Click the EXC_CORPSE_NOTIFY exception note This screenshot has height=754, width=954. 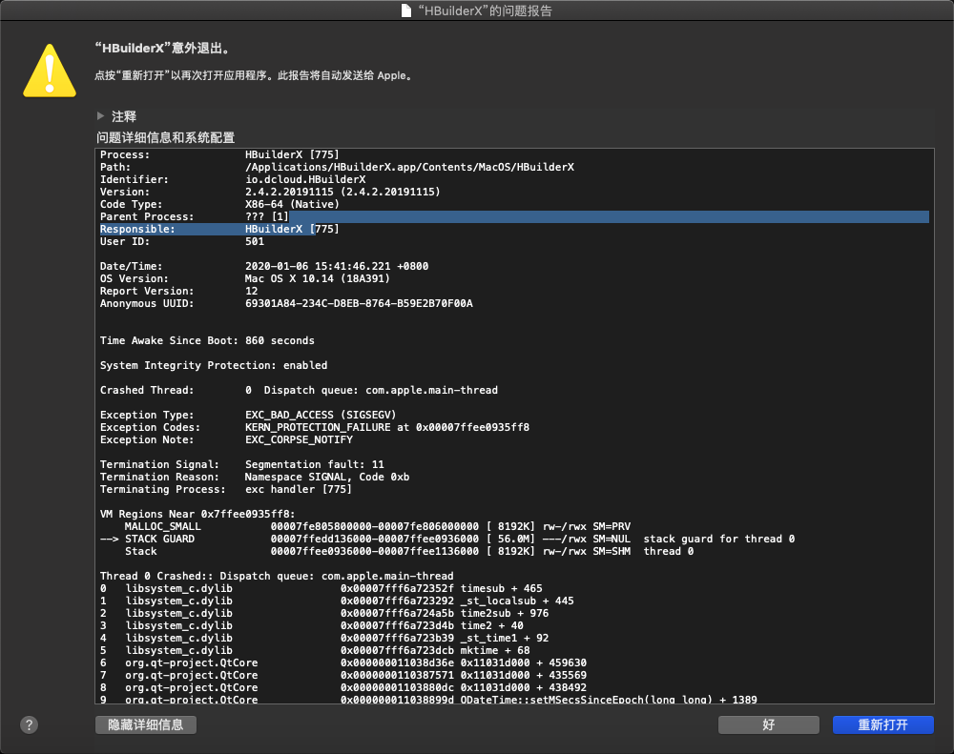tap(299, 439)
